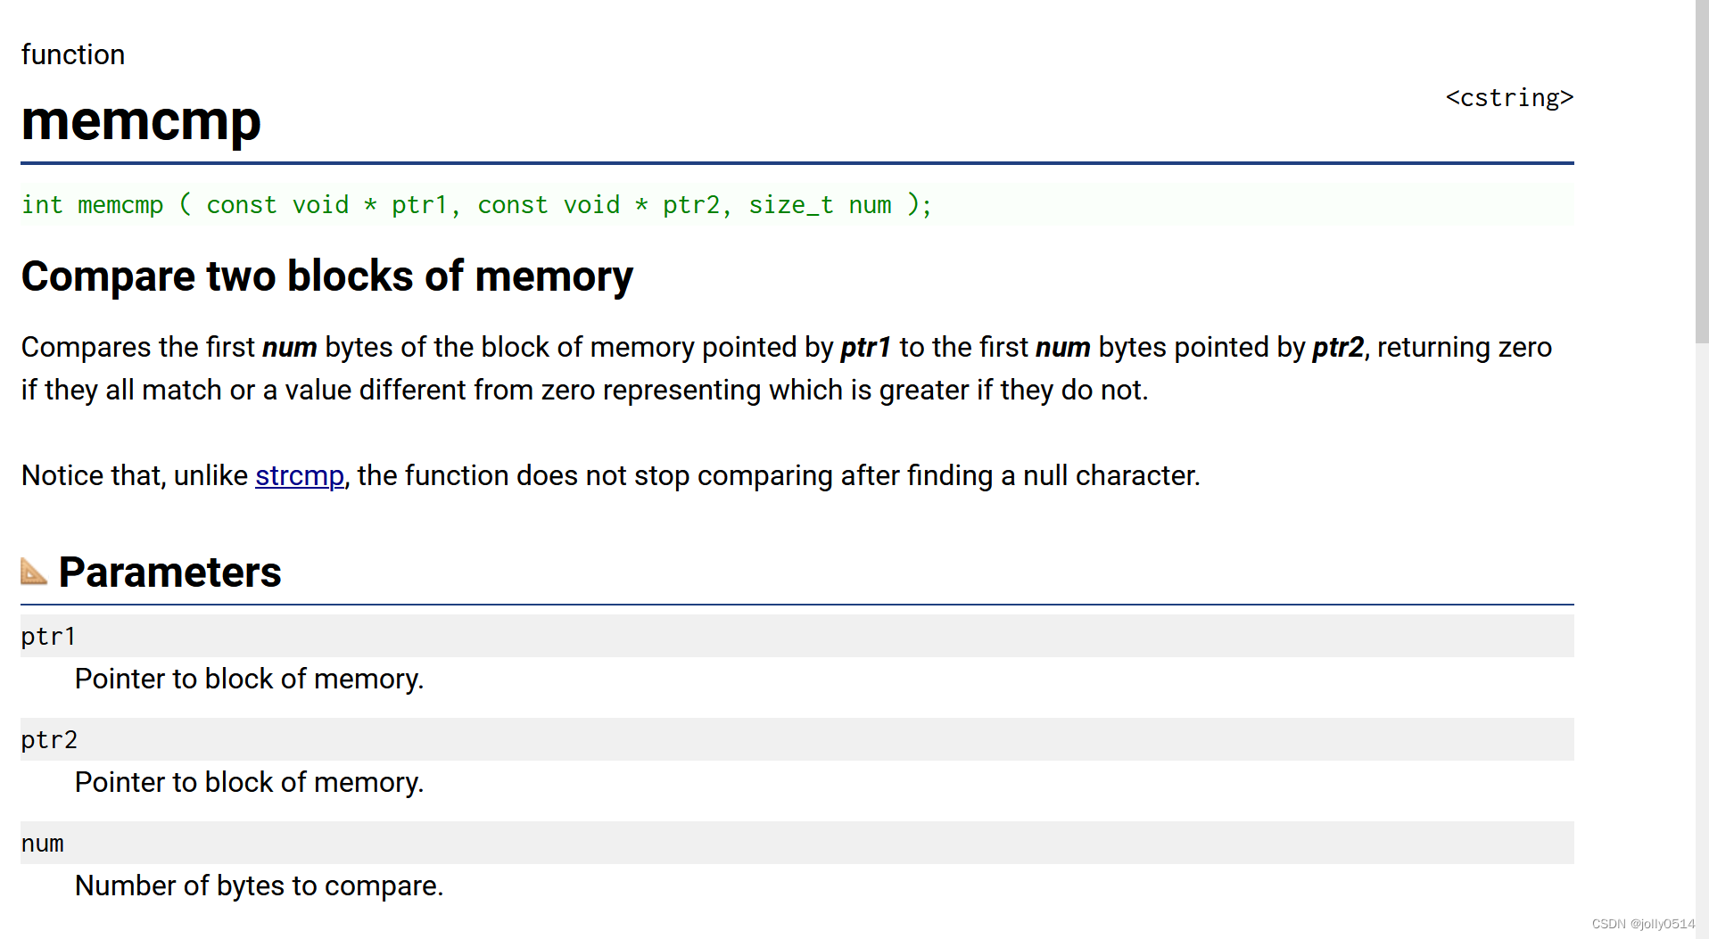Screen dimensions: 1709x939
Task: Click the "function" label above the title
Action: tap(73, 54)
